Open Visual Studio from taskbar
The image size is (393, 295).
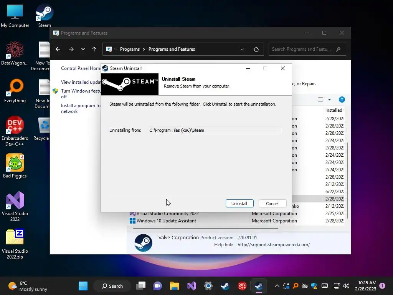(192, 286)
